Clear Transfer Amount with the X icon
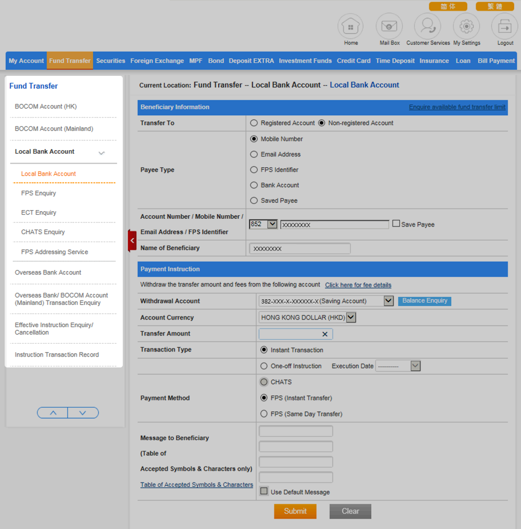Screen dimensions: 521x529 tap(325, 334)
